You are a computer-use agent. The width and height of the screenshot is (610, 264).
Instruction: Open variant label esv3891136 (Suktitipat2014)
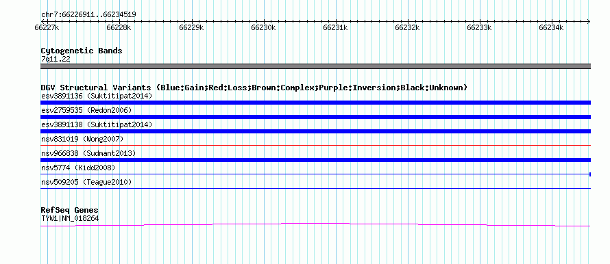(97, 96)
